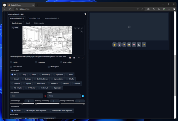Send image to img2img with picture-frame icon
The image size is (178, 121).
pos(129,44)
